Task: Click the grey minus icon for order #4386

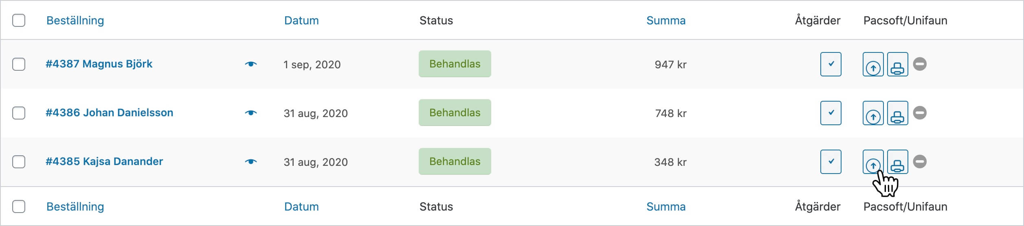Action: 920,113
